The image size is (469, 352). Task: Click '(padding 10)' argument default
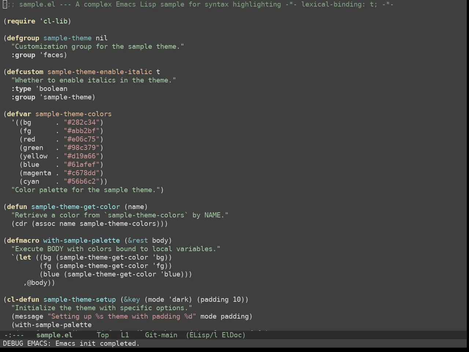click(221, 300)
